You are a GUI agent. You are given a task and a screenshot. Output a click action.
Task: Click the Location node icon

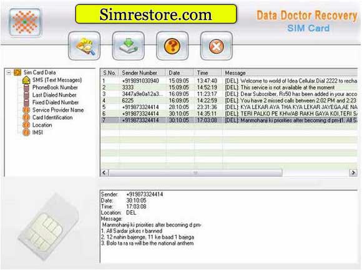[26, 125]
